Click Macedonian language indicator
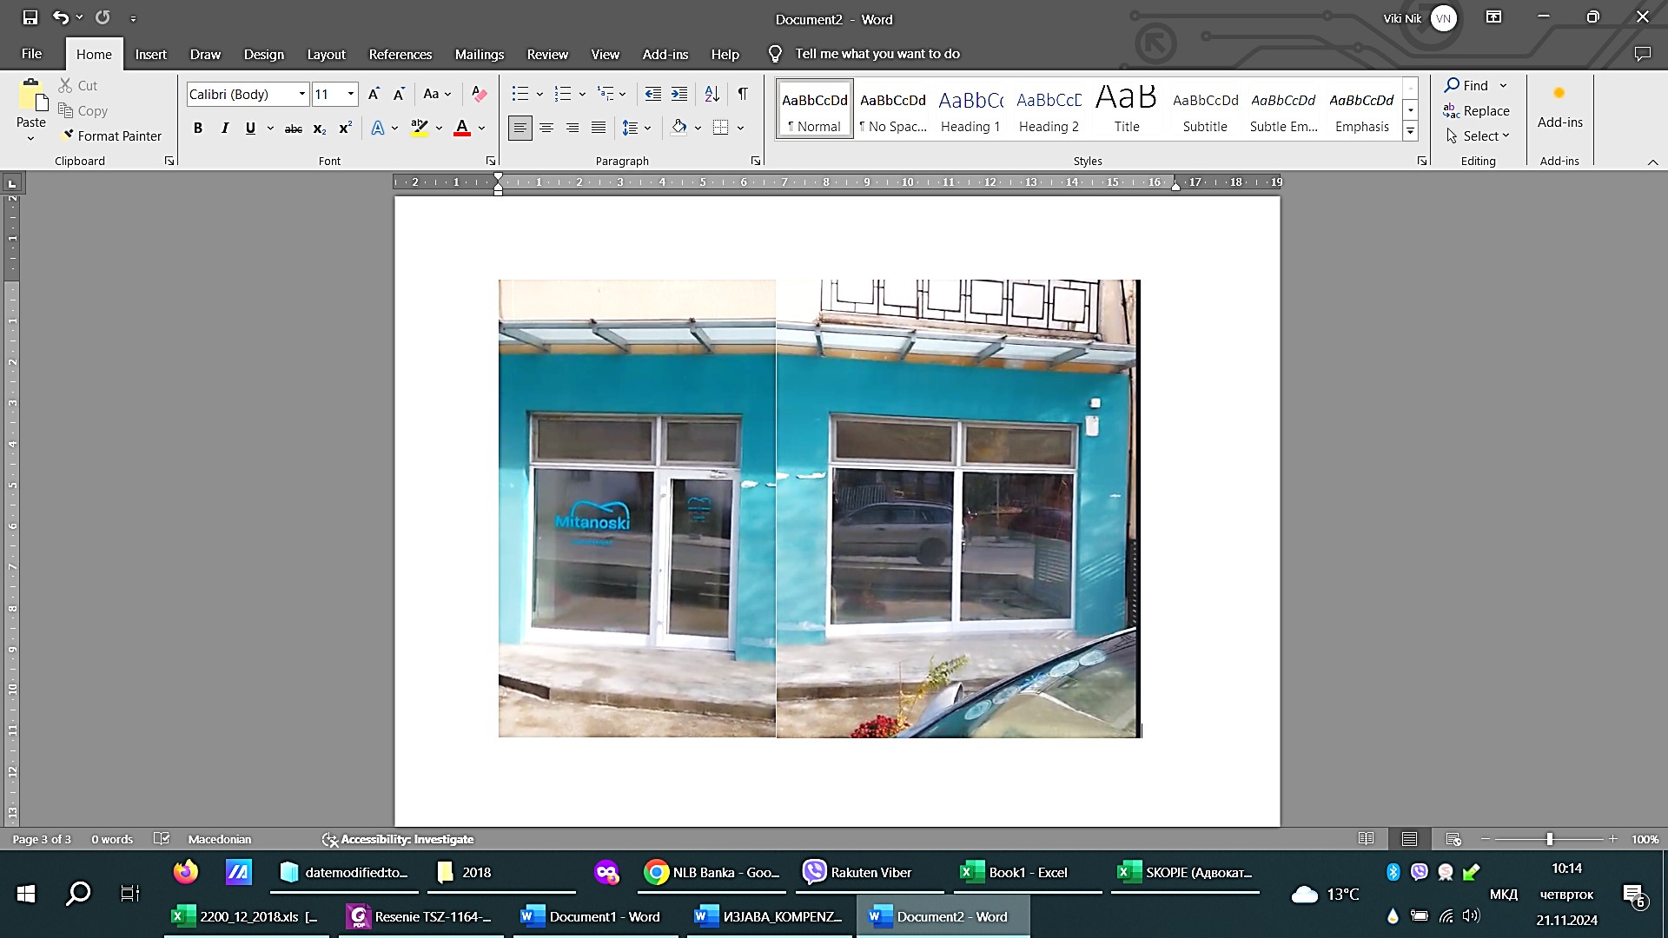The height and width of the screenshot is (938, 1668). click(x=220, y=839)
